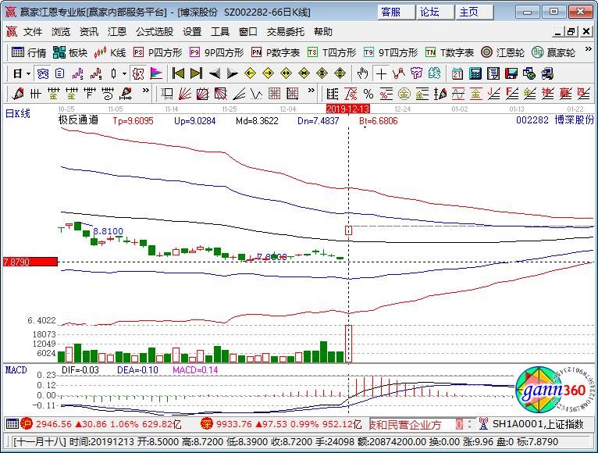
Task: Open the T数字表 tool
Action: [450, 52]
